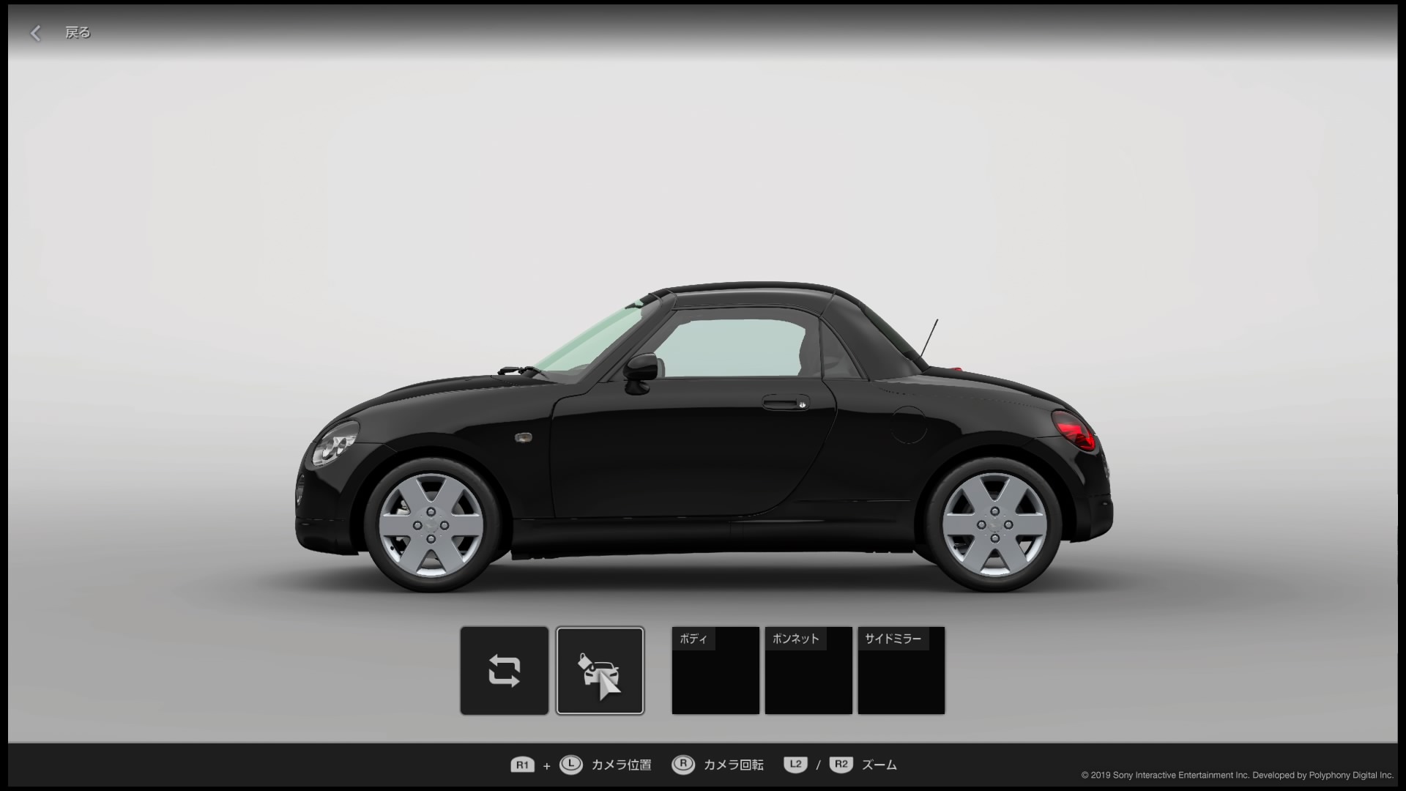Click the swap/rotate arrows button
The width and height of the screenshot is (1406, 791).
pos(504,670)
